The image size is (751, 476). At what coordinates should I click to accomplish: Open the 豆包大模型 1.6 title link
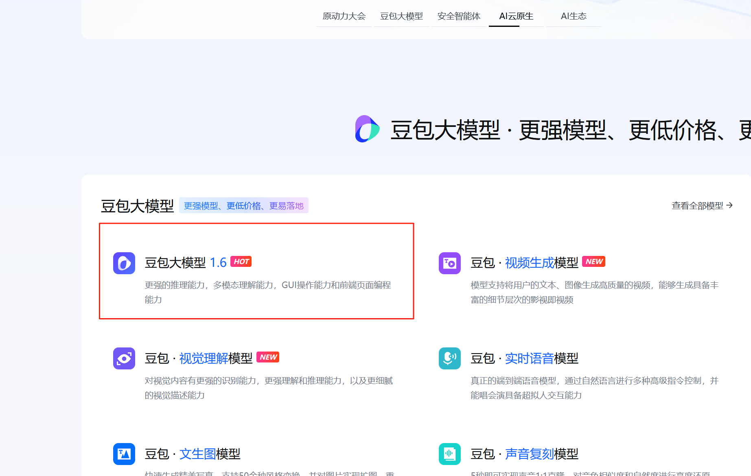pos(186,263)
